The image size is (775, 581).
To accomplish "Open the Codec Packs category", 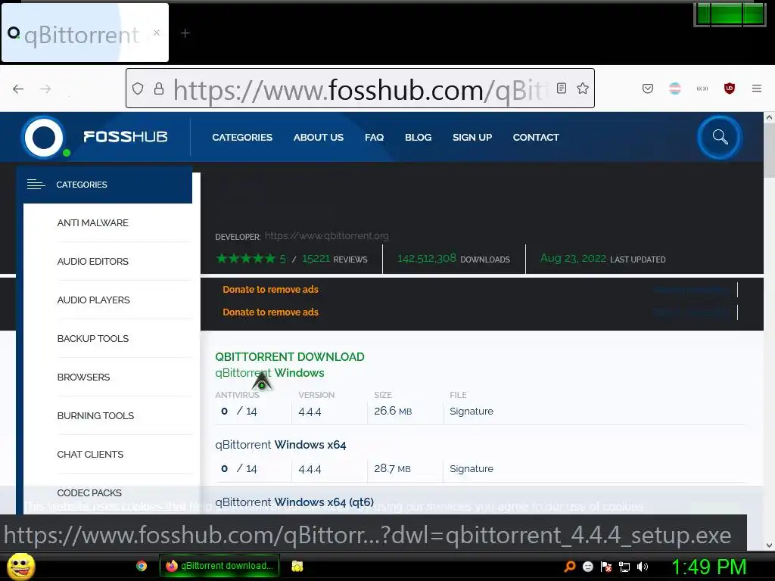I will point(89,492).
